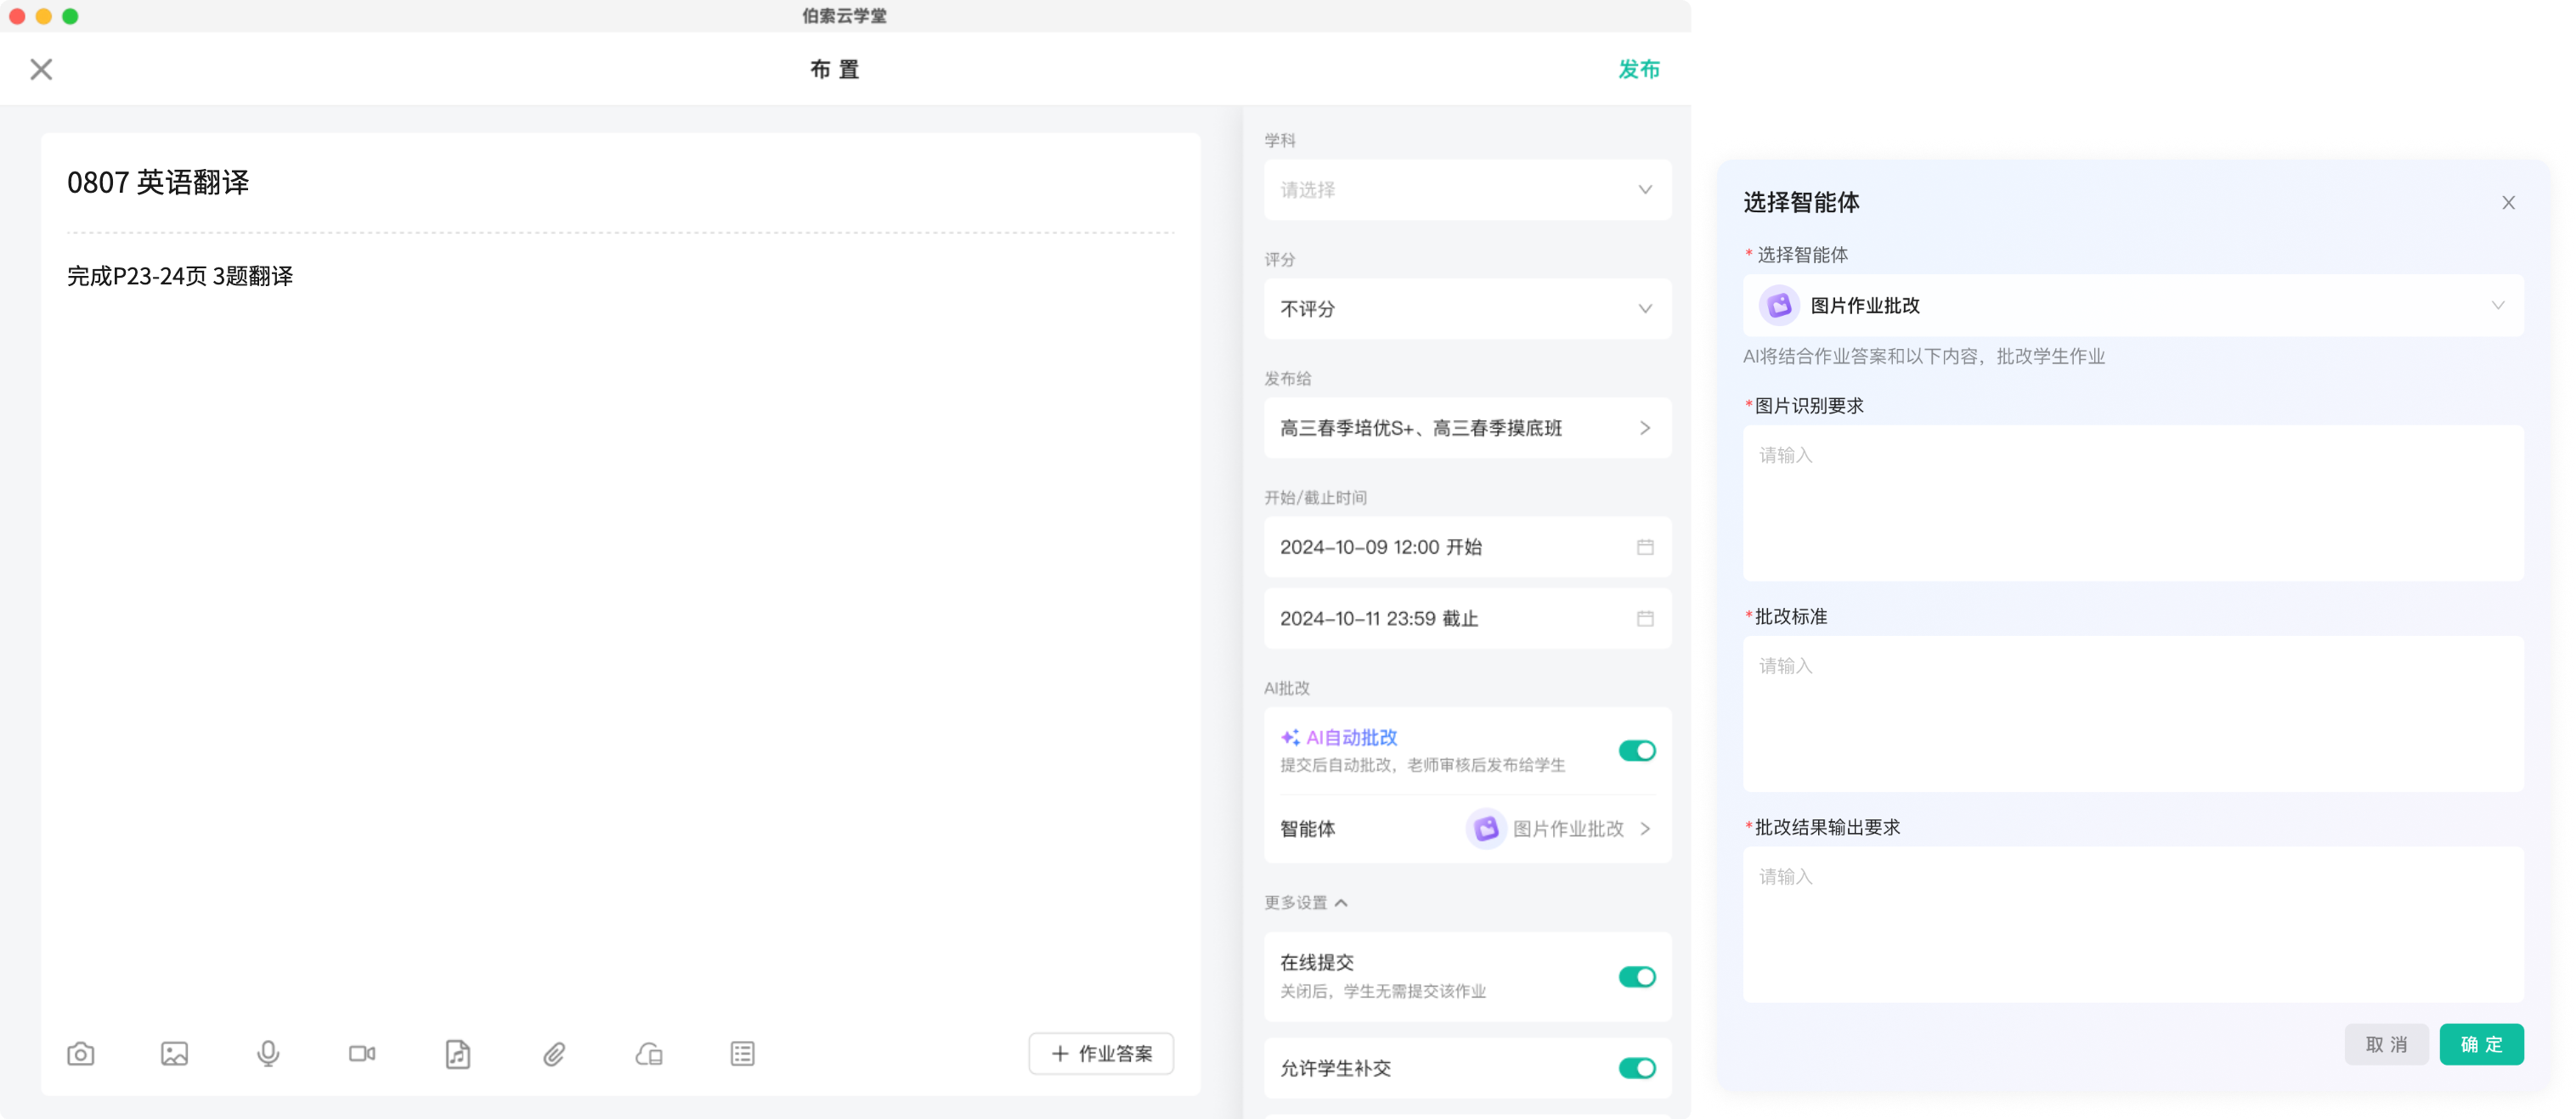Click the macOS green fullscreen window button
Viewport: 2576px width, 1119px height.
tap(70, 16)
